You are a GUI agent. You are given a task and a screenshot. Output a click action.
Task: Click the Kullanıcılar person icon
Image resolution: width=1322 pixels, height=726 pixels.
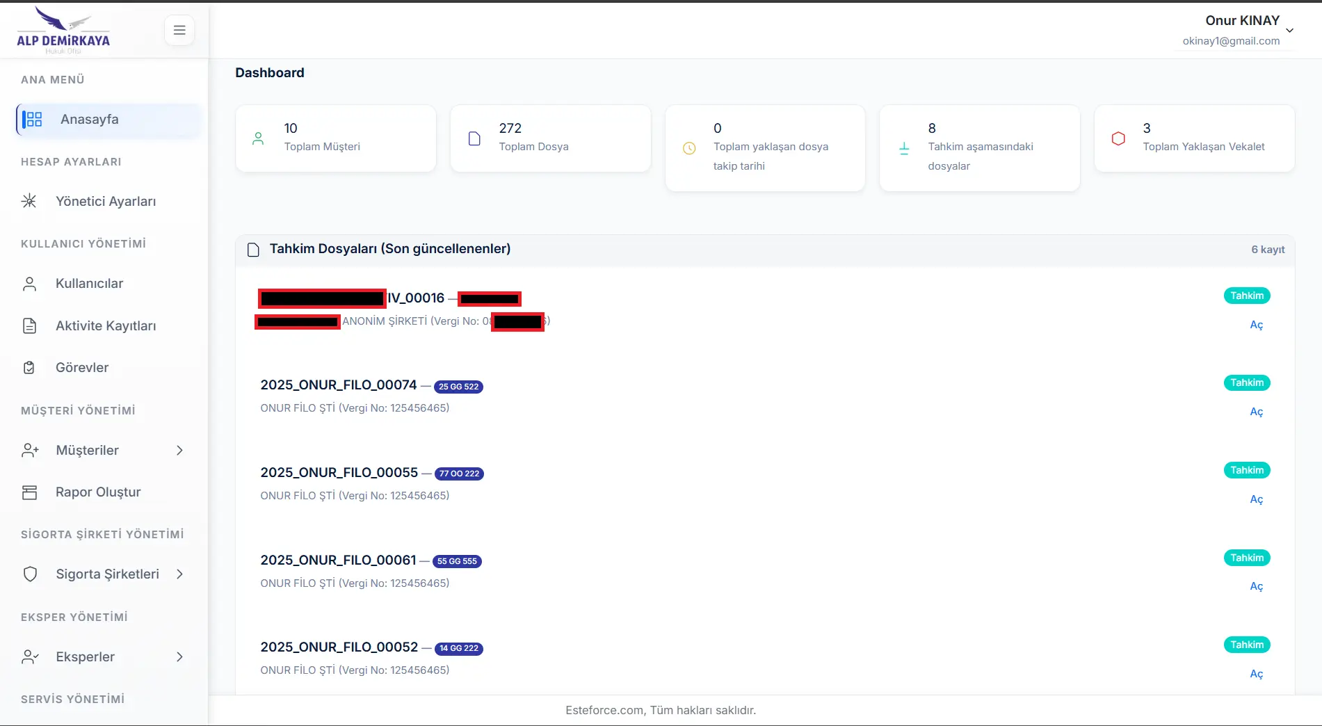point(29,284)
